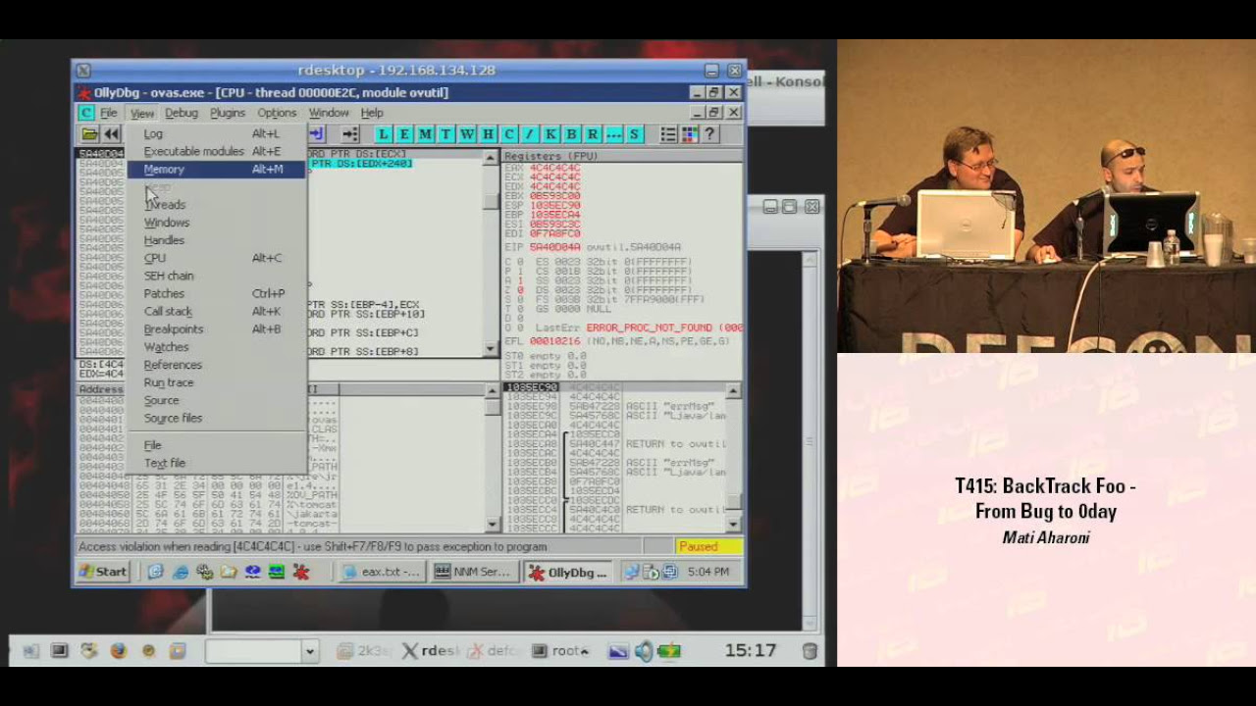This screenshot has height=706, width=1256.
Task: Click the volume speaker tray icon
Action: coord(644,650)
